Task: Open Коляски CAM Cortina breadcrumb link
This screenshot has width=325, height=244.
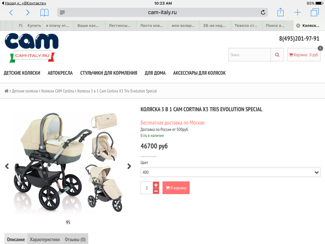Action: pos(57,91)
